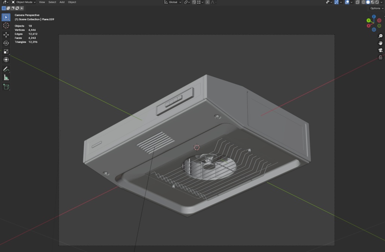
Task: Click the Z axis on navigation gizmo
Action: click(374, 17)
